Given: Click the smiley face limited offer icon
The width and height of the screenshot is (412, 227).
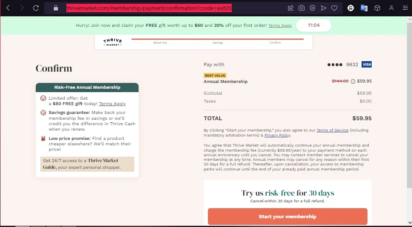Looking at the screenshot, I should (x=43, y=98).
